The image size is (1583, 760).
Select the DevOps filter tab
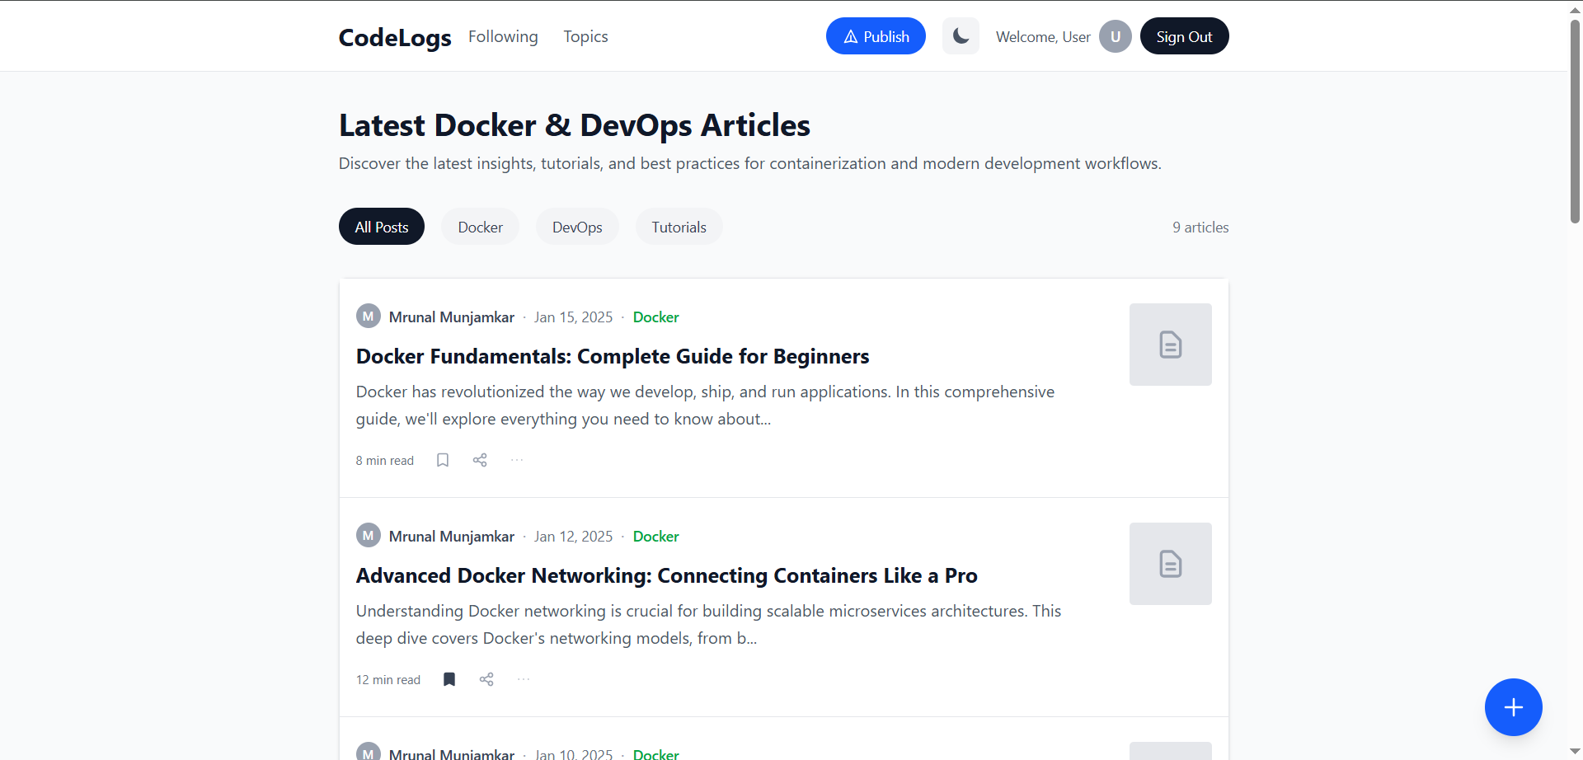(577, 227)
